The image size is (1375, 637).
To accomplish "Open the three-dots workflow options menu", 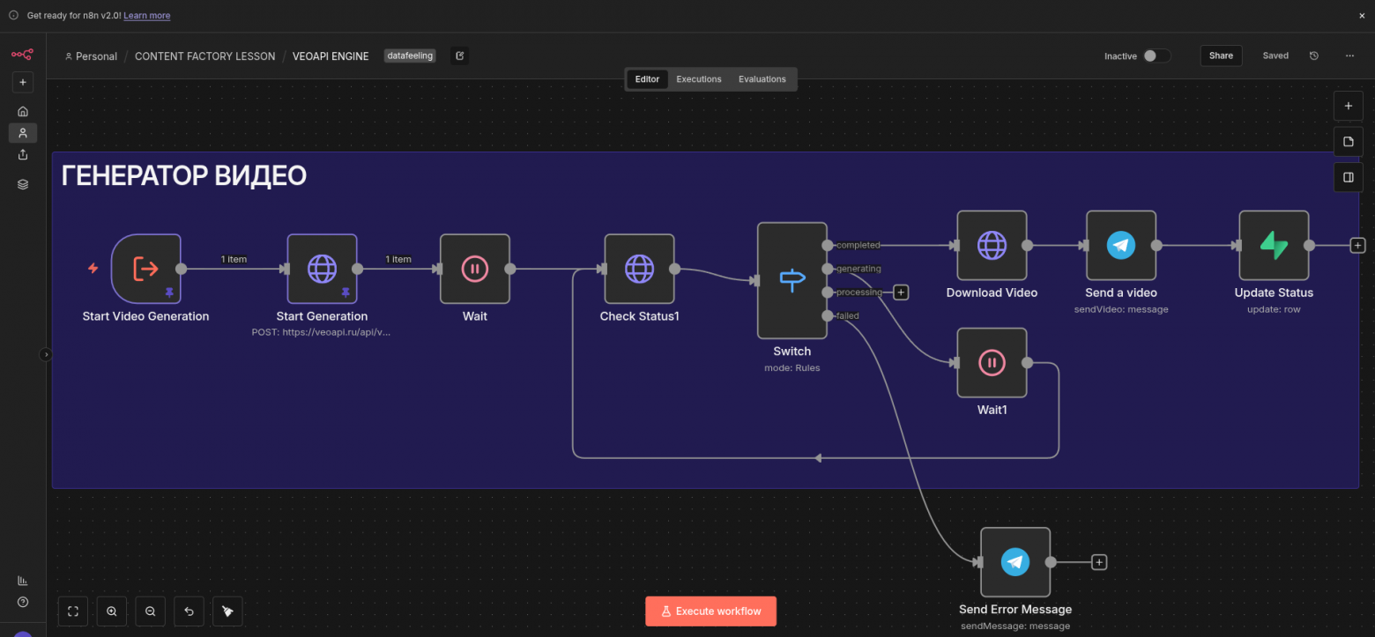I will pyautogui.click(x=1349, y=56).
